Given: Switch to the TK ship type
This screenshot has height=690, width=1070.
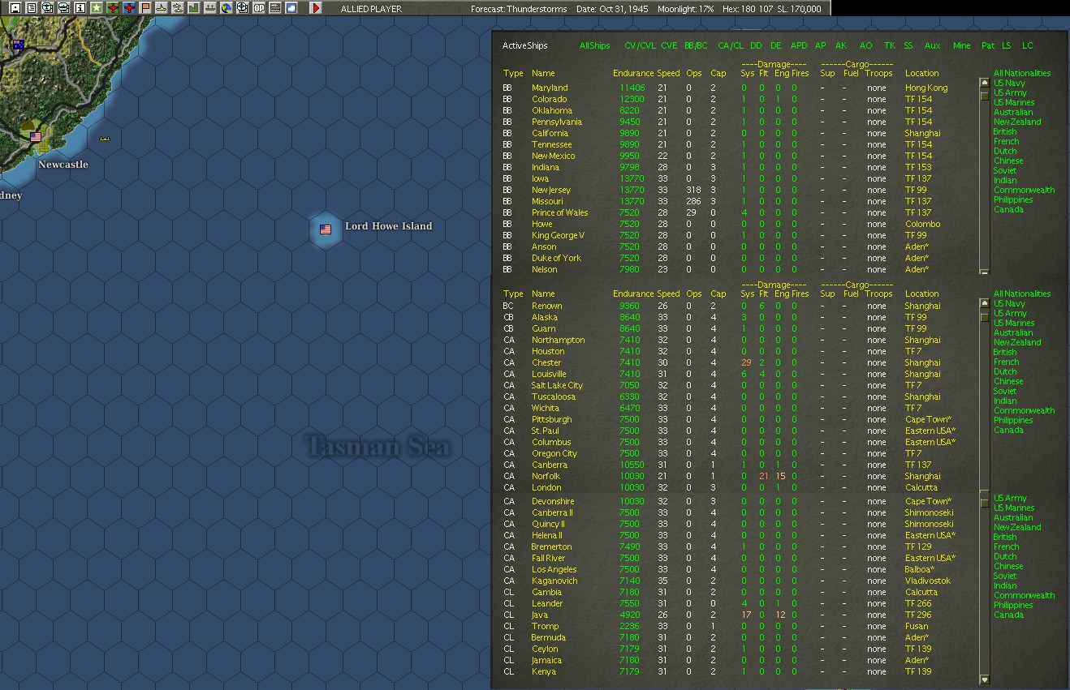Looking at the screenshot, I should pos(889,45).
